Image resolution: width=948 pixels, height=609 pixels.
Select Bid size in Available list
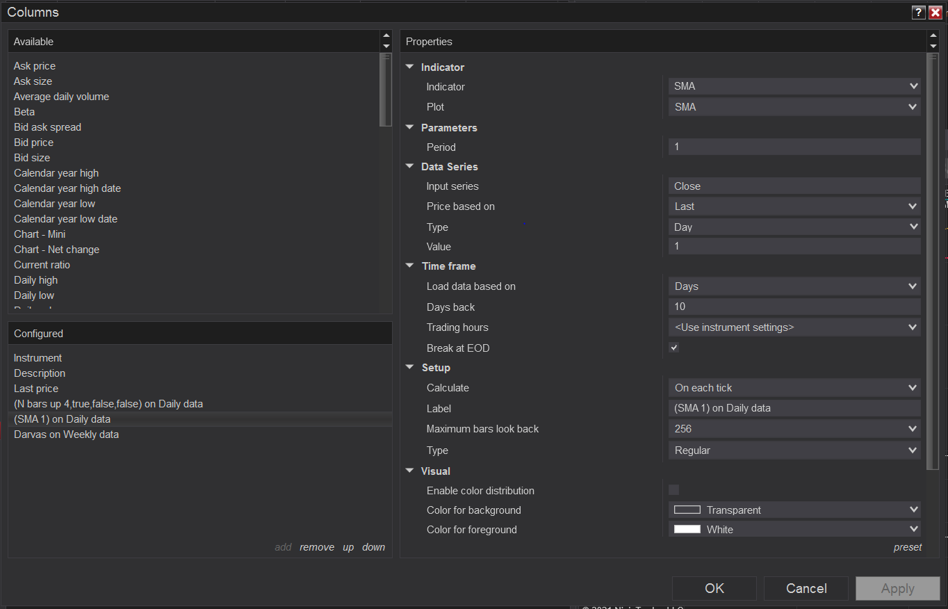click(x=32, y=158)
